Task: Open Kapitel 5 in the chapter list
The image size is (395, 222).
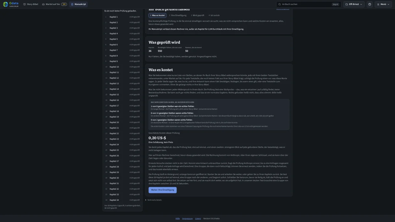Action: tap(123, 39)
